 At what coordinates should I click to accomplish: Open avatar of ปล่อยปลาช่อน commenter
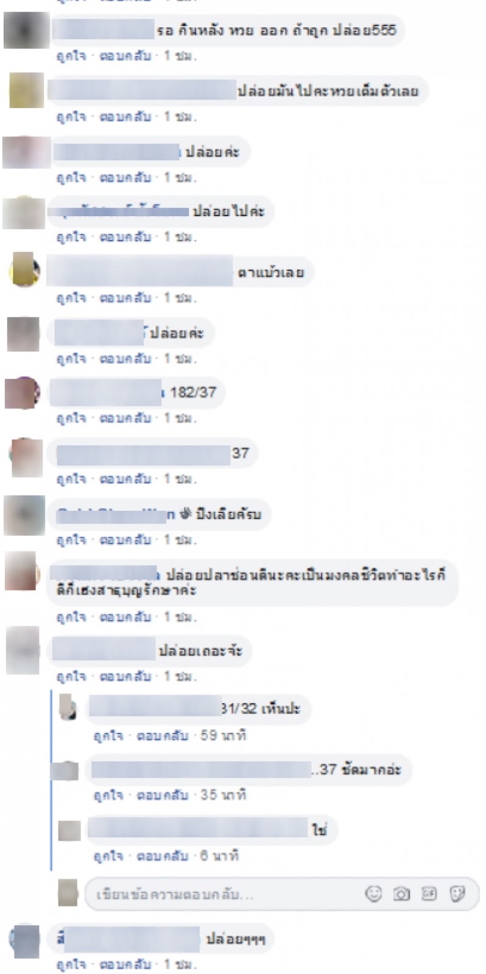23,571
